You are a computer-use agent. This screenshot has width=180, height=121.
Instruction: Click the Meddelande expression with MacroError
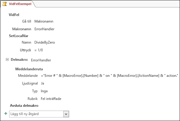tap(110, 76)
